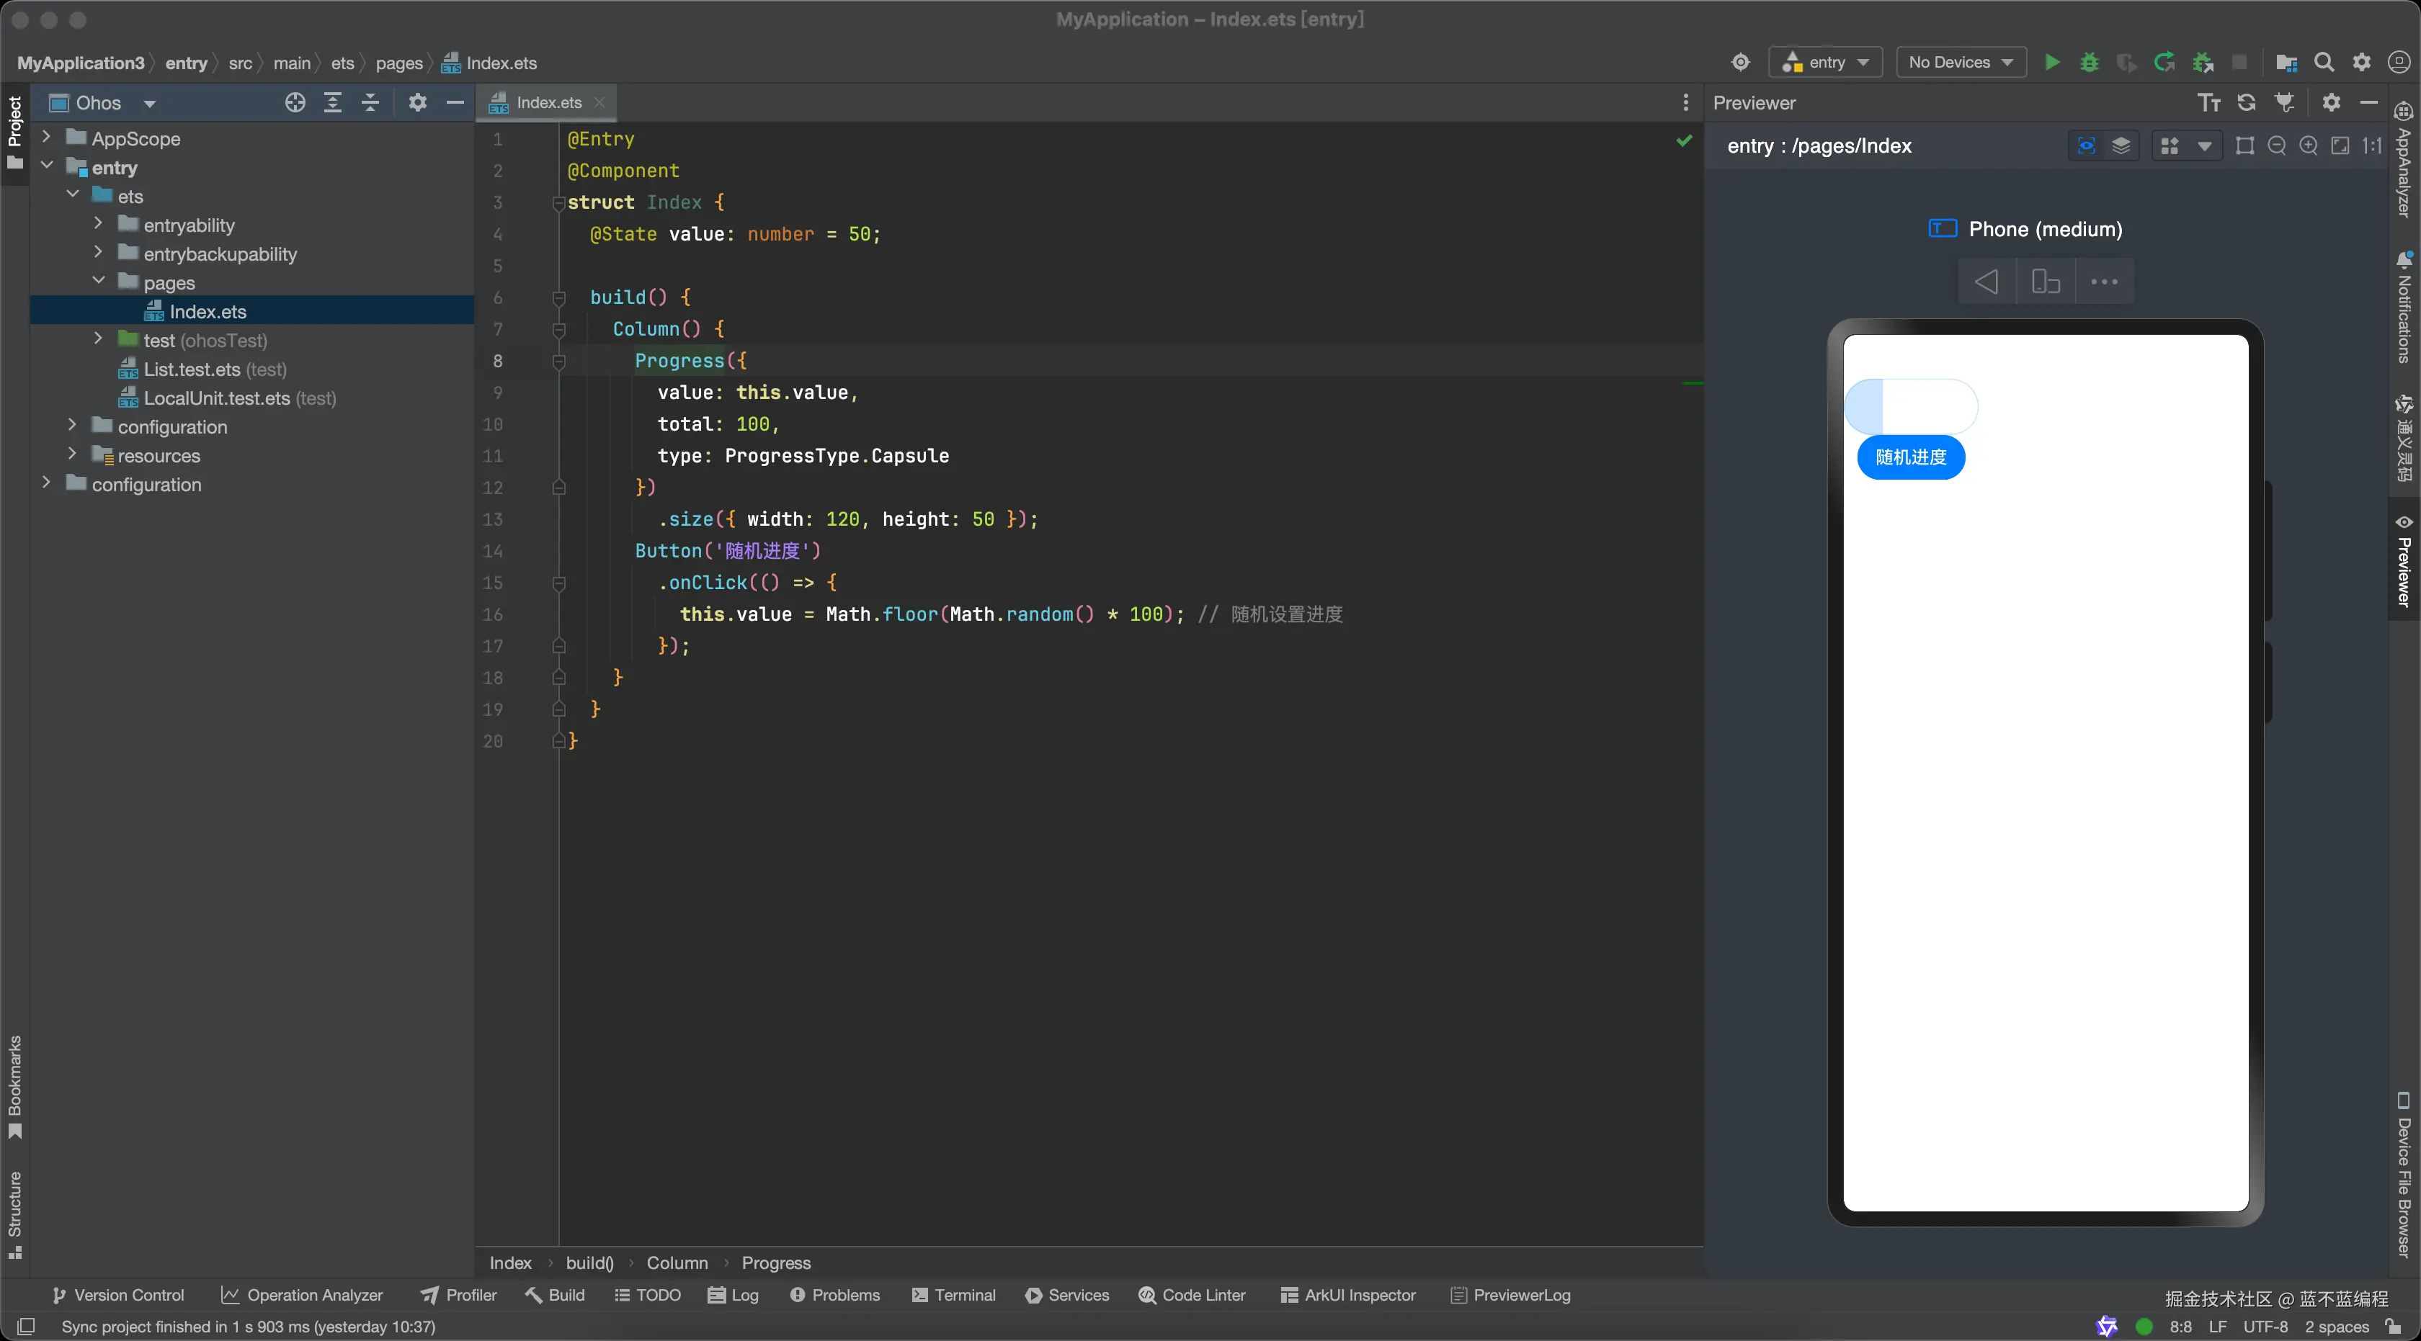
Task: Open the No Devices dropdown
Action: click(x=1960, y=63)
